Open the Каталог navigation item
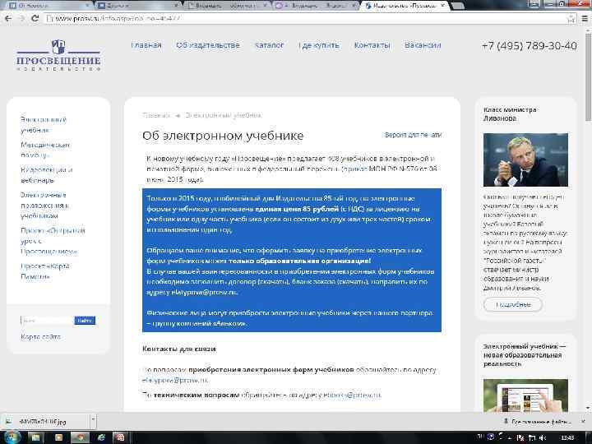 (269, 45)
